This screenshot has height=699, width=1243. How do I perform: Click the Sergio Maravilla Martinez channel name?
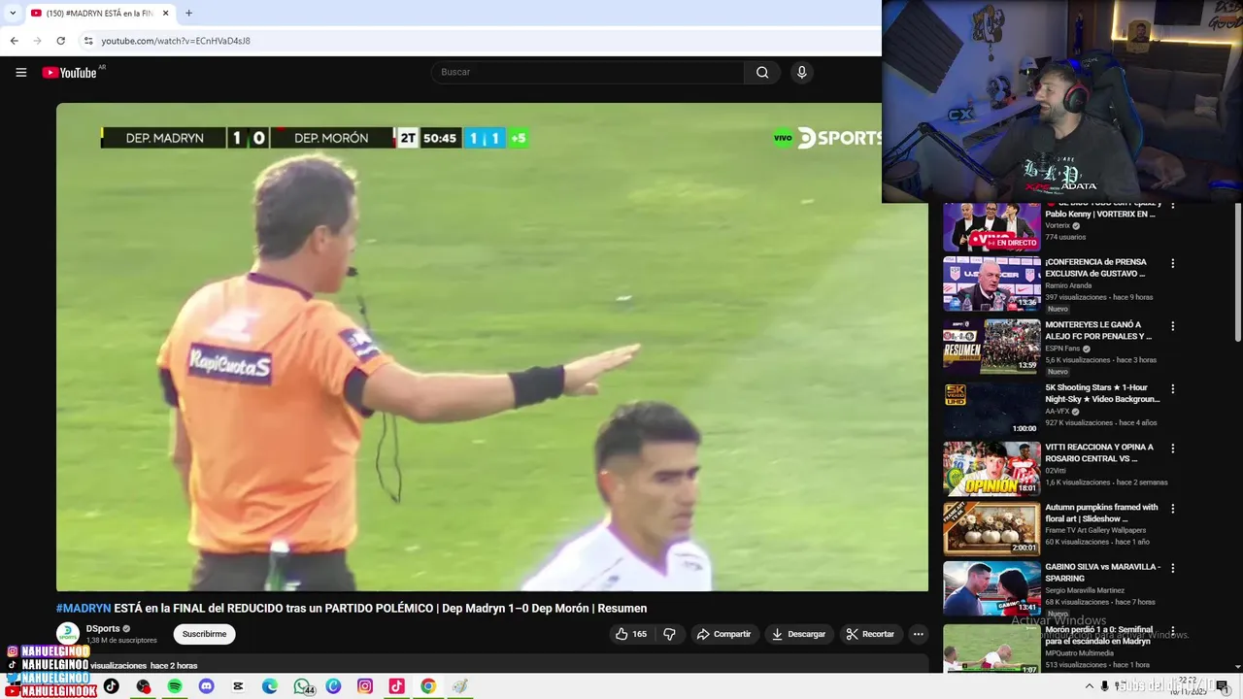pyautogui.click(x=1085, y=590)
